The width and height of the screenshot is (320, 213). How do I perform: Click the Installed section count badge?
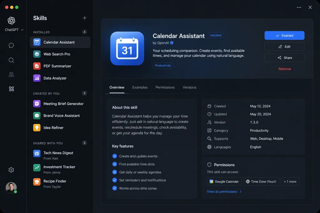(x=84, y=32)
